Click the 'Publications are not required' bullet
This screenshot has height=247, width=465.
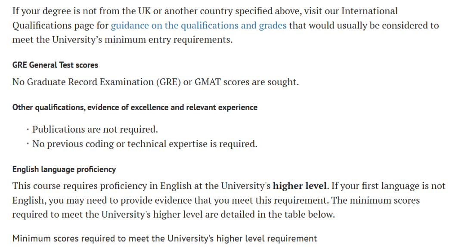(x=95, y=129)
